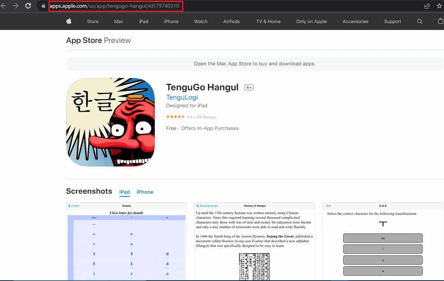Image resolution: width=444 pixels, height=281 pixels.
Task: Open the shopping bag icon
Action: click(x=440, y=21)
